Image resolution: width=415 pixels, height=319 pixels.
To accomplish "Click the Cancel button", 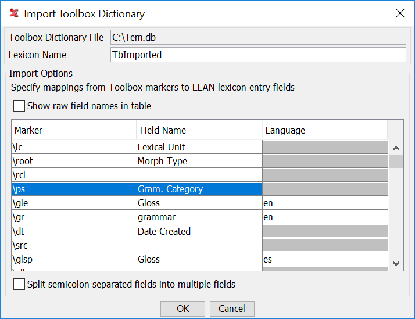I will click(x=232, y=309).
